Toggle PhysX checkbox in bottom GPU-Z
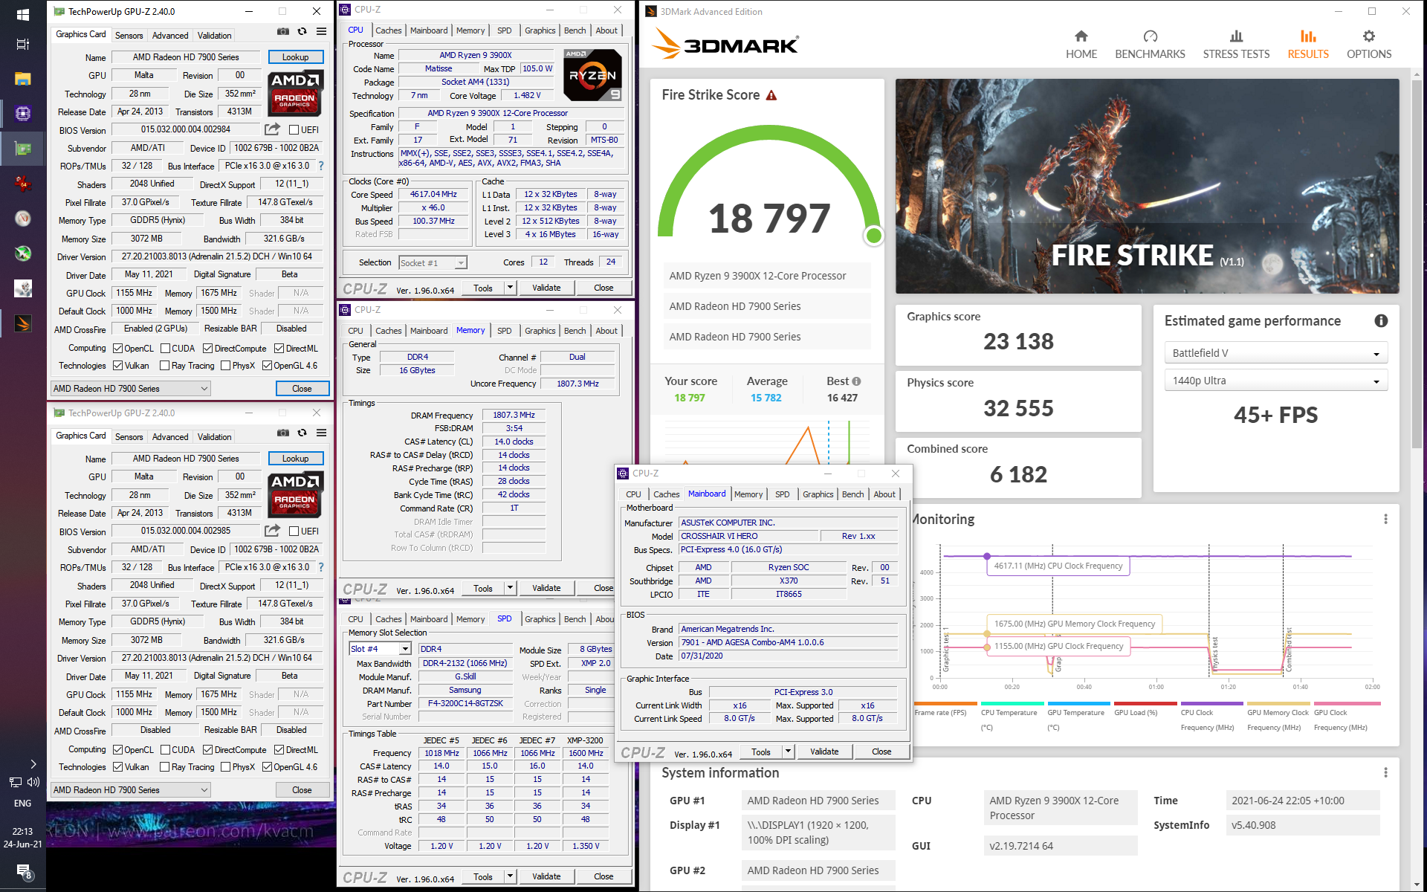Viewport: 1427px width, 892px height. (x=226, y=767)
